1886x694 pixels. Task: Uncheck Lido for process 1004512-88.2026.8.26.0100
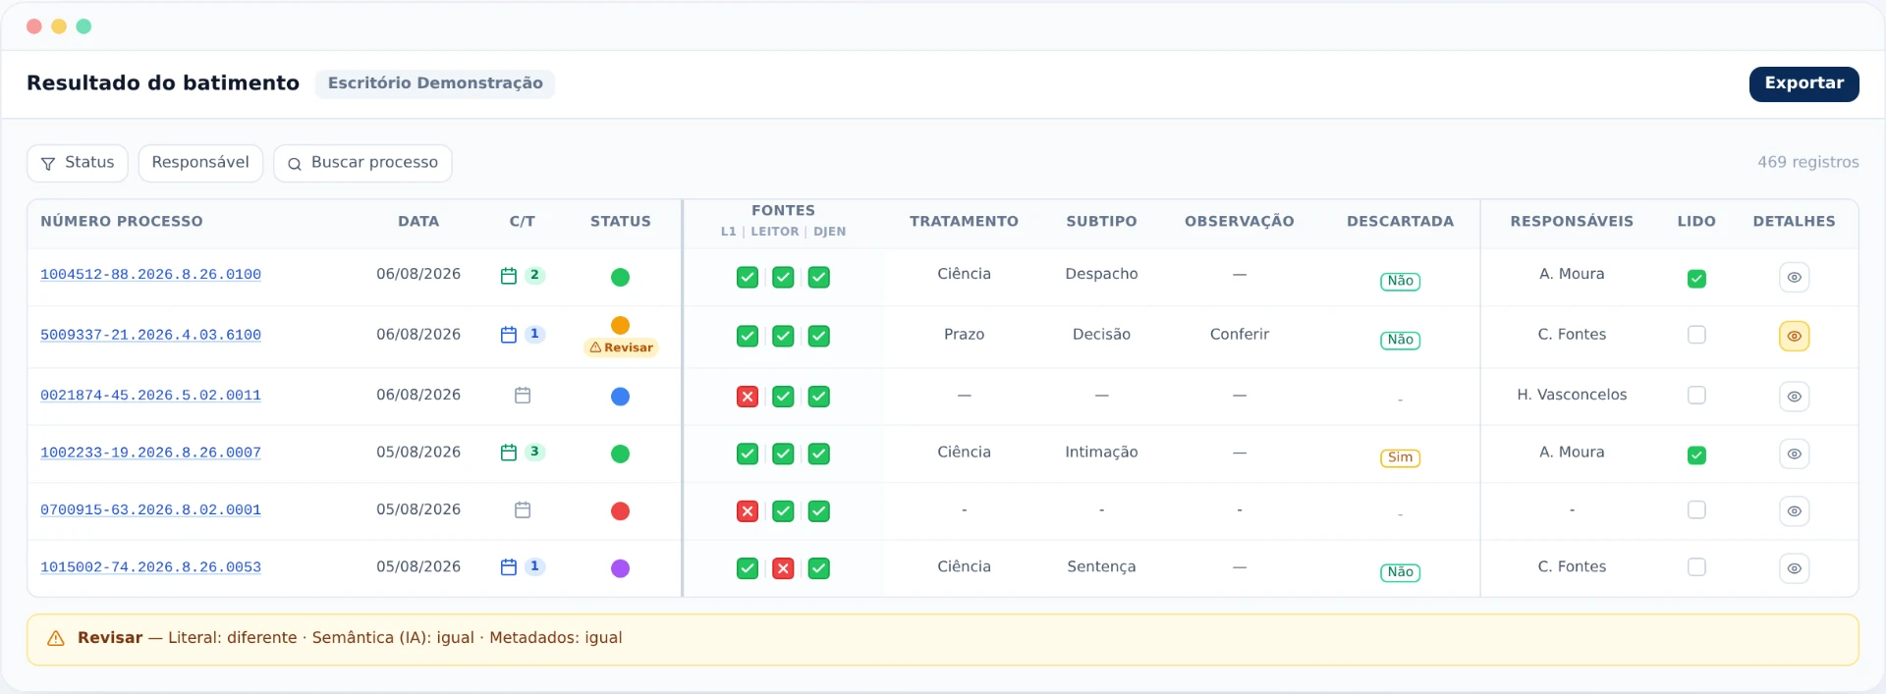click(x=1696, y=279)
